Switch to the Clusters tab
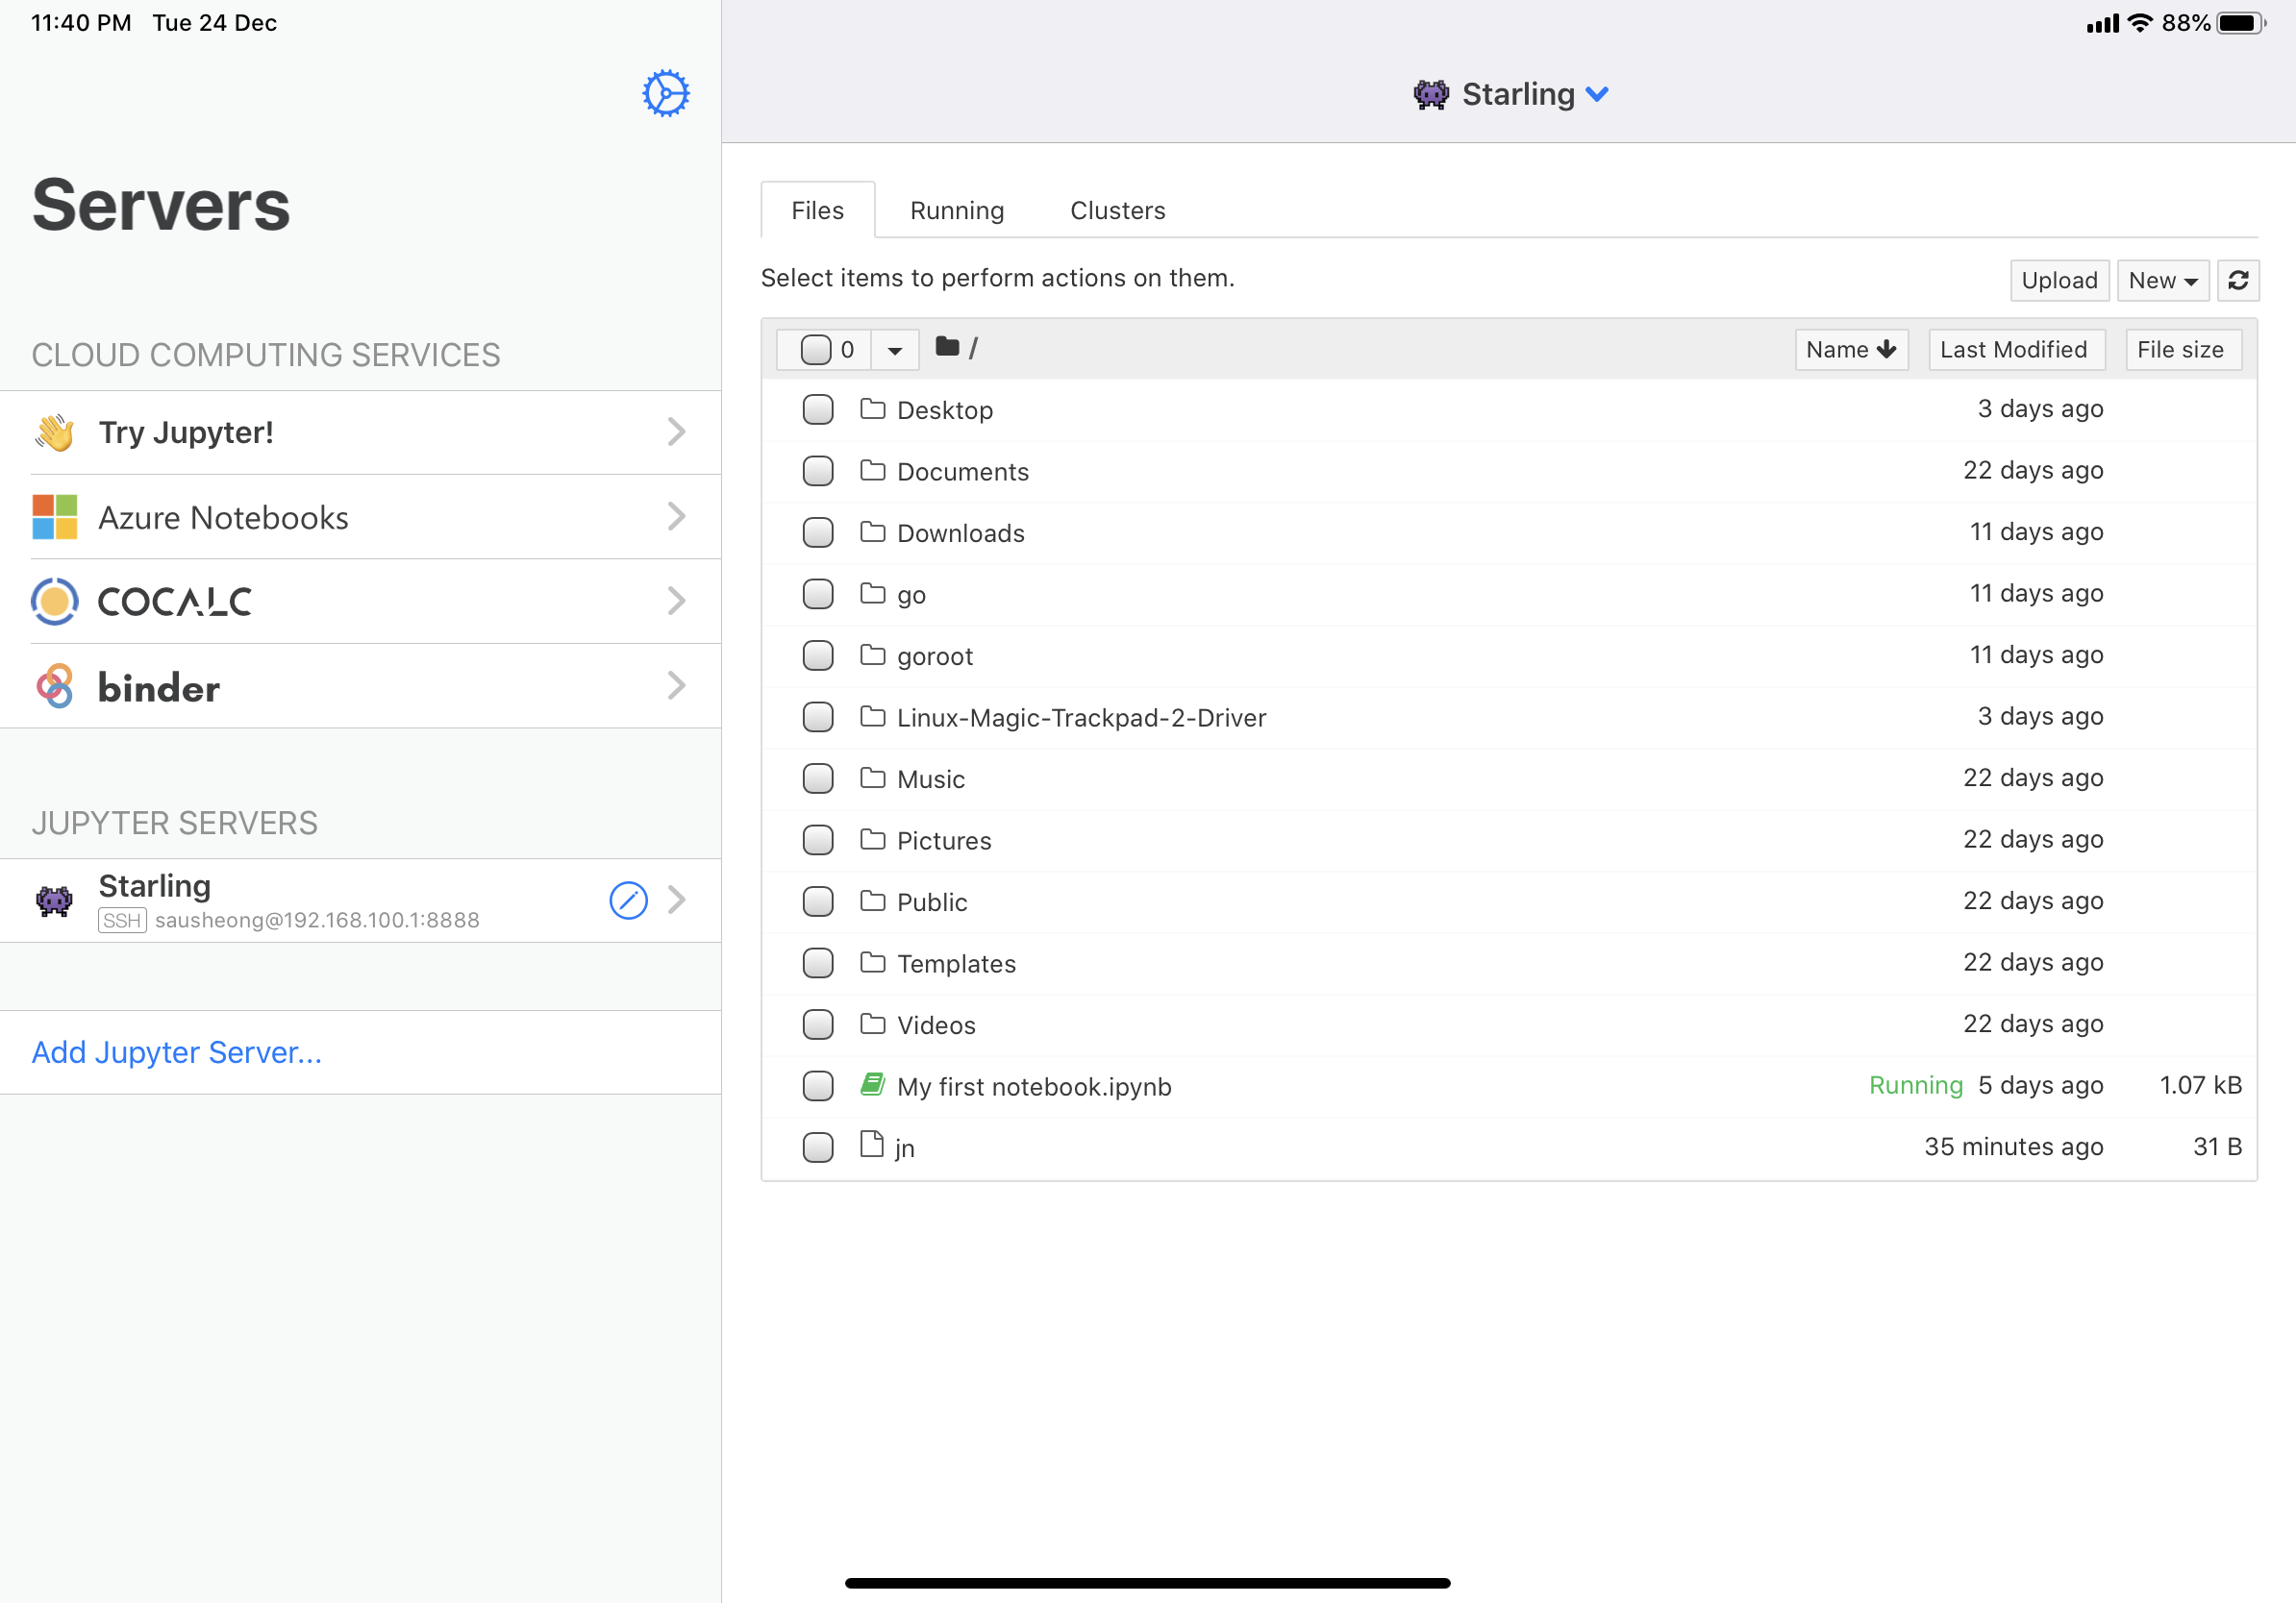The height and width of the screenshot is (1603, 2296). tap(1117, 210)
